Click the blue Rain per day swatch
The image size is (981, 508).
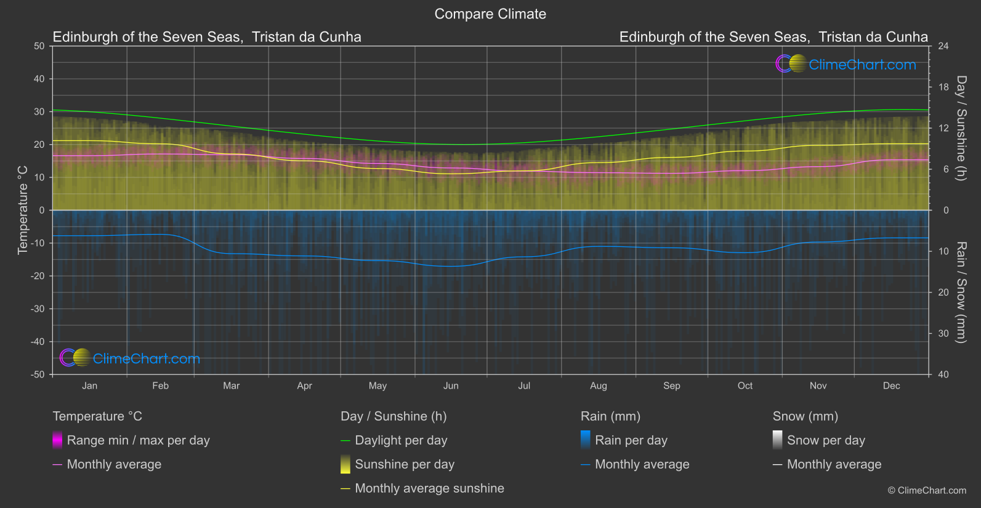click(x=586, y=440)
